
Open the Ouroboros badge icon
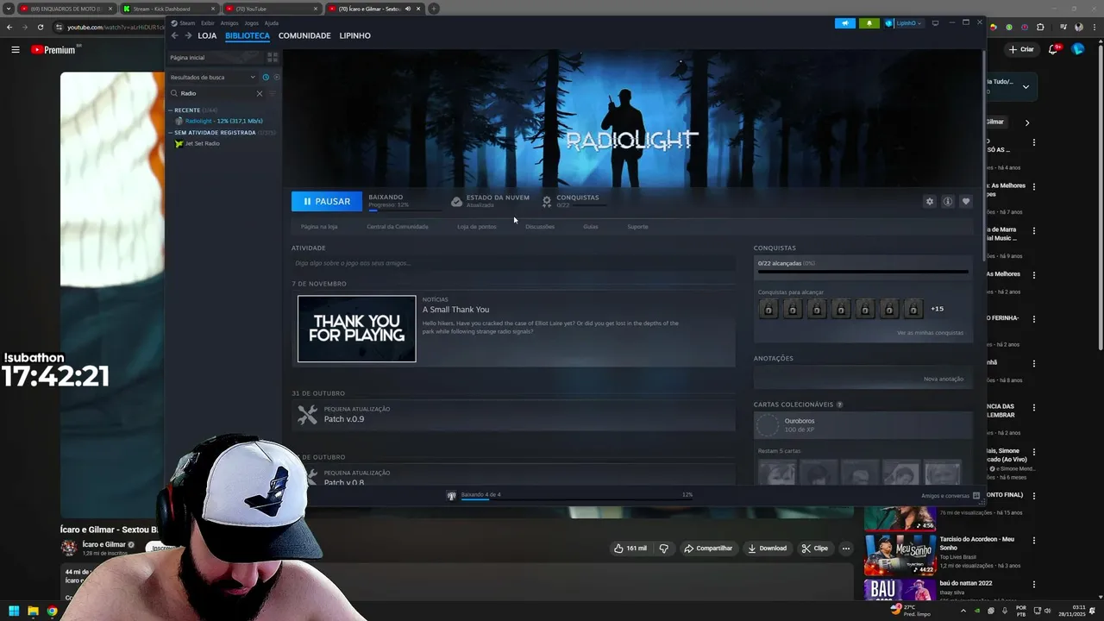767,424
